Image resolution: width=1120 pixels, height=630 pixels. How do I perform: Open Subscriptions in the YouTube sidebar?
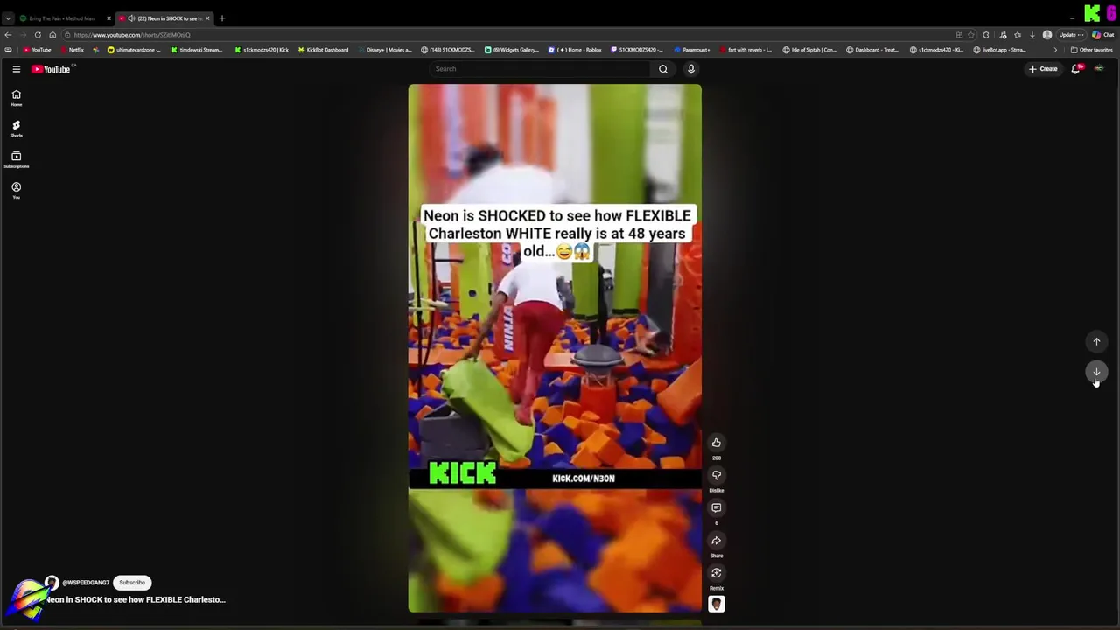pyautogui.click(x=16, y=159)
